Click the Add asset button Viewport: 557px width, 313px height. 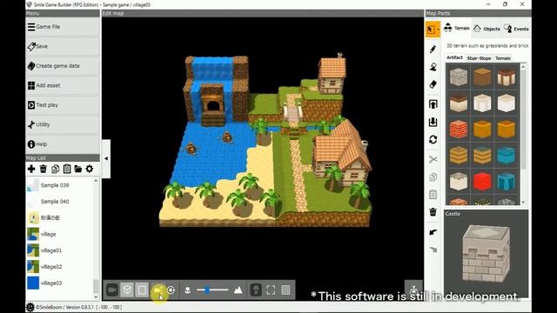coord(63,85)
